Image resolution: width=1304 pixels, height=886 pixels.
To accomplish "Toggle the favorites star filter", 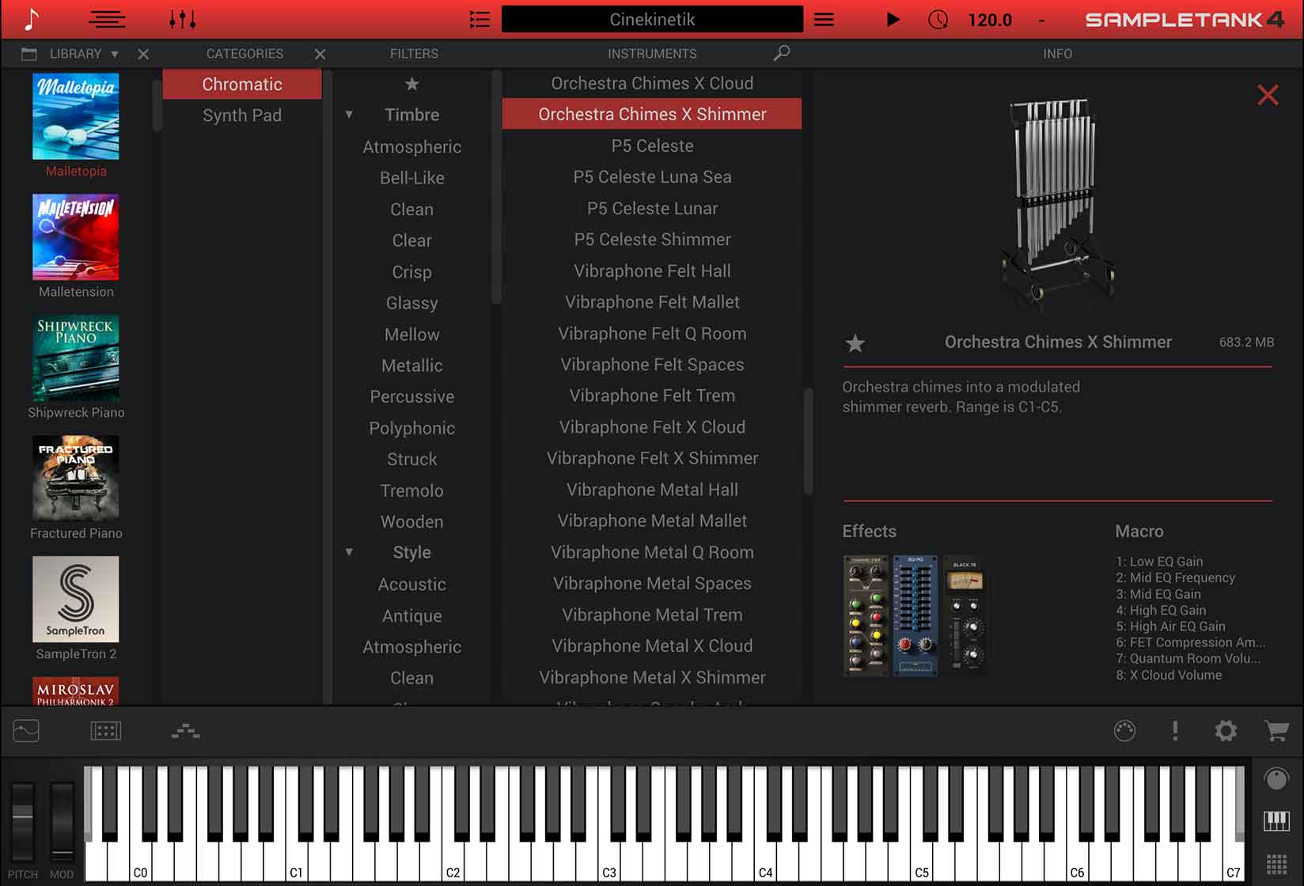I will (x=411, y=84).
